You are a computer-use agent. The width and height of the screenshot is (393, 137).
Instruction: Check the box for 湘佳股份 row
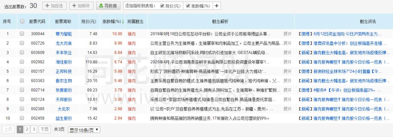pyautogui.click(x=22, y=62)
